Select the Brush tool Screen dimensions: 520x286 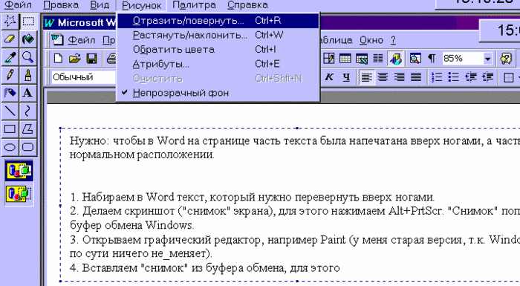coord(28,75)
